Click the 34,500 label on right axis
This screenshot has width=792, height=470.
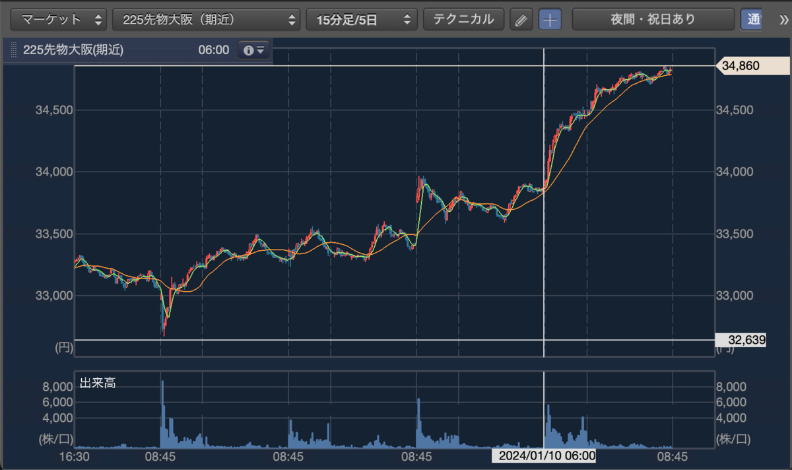734,110
